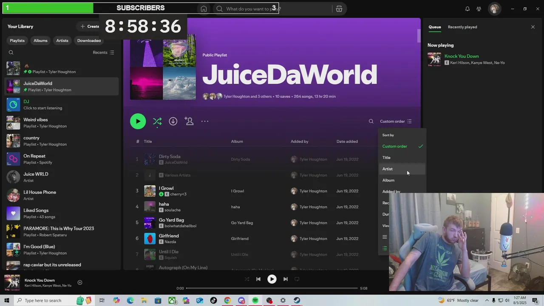Click Your Library heading

20,26
